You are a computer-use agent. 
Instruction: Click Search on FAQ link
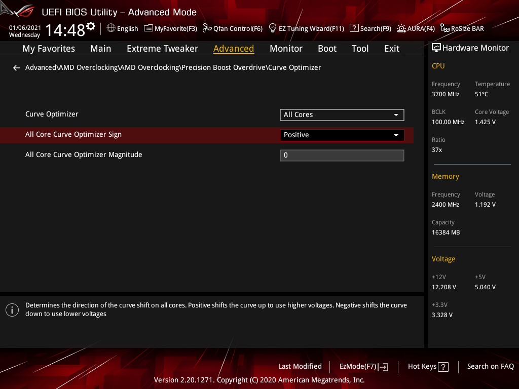pyautogui.click(x=490, y=367)
